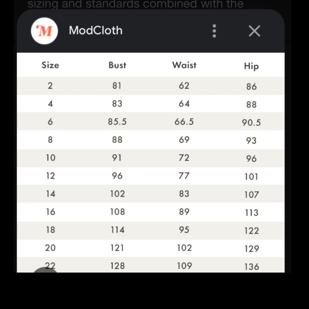Select the size 2 row label
This screenshot has height=309, width=309.
pos(50,86)
